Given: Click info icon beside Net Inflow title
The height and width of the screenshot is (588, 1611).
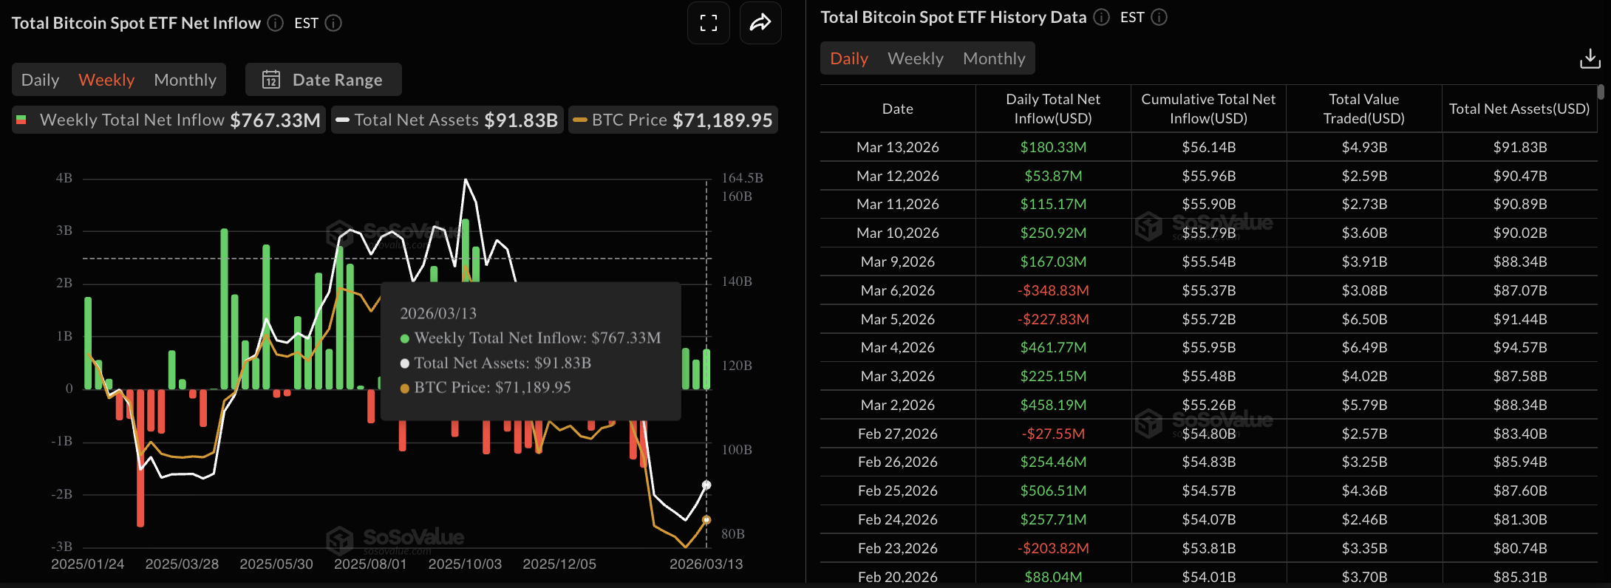Looking at the screenshot, I should [x=275, y=23].
